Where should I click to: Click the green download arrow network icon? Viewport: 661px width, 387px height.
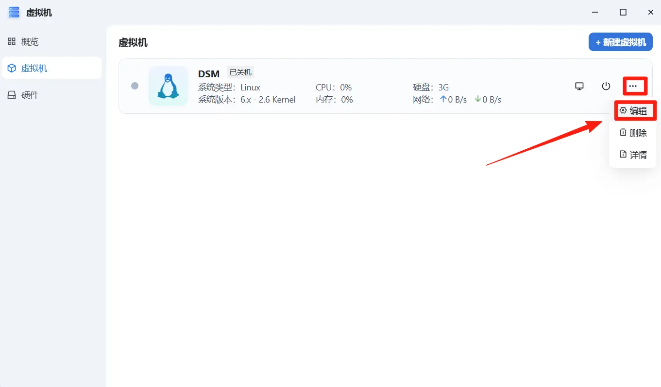coord(477,99)
